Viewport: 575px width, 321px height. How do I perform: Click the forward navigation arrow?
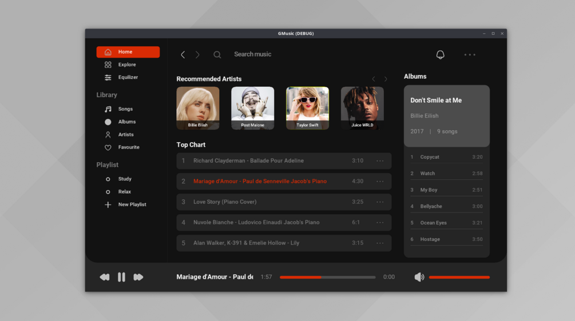point(197,54)
